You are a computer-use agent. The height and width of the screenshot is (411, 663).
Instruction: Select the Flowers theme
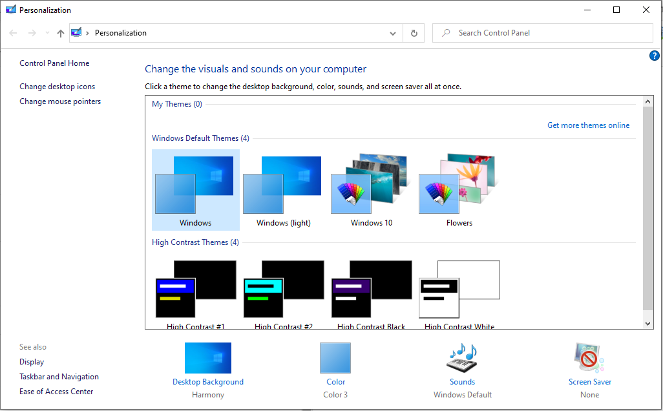459,189
